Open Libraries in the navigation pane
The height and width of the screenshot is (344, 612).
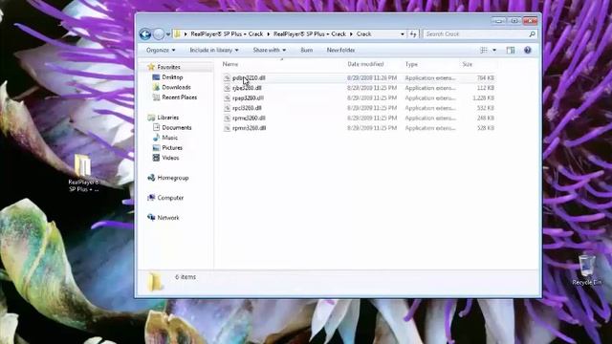168,118
